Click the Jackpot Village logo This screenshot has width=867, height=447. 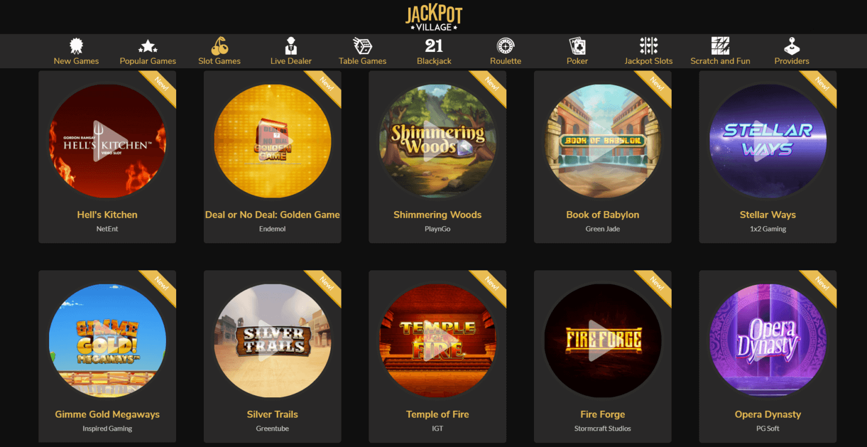pyautogui.click(x=433, y=18)
